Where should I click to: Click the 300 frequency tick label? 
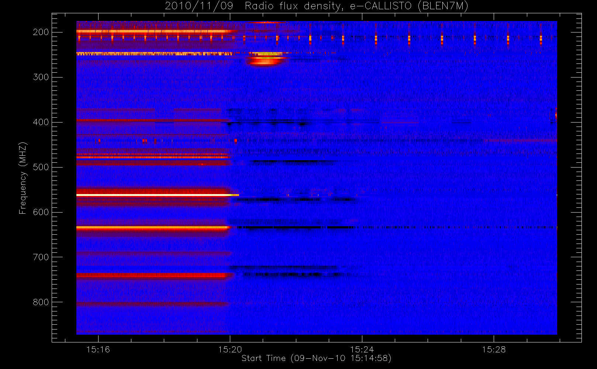[x=41, y=77]
